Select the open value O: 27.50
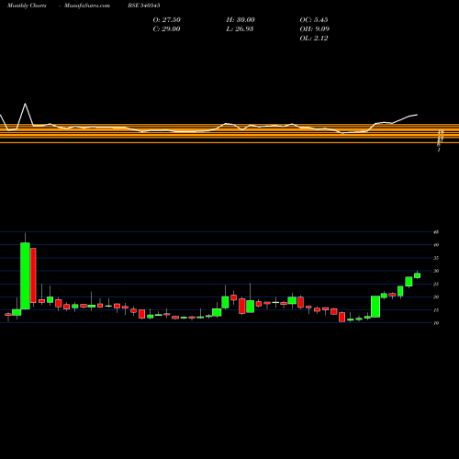The height and width of the screenshot is (459, 459). [x=167, y=20]
